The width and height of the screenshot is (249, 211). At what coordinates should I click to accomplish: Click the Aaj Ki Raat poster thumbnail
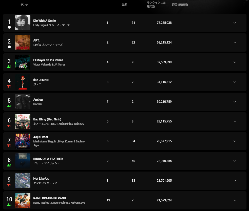[23, 141]
